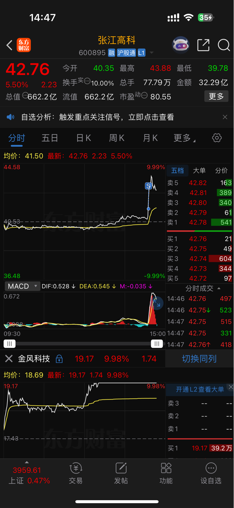
Task: Tap the 更多 details button
Action: [x=216, y=96]
